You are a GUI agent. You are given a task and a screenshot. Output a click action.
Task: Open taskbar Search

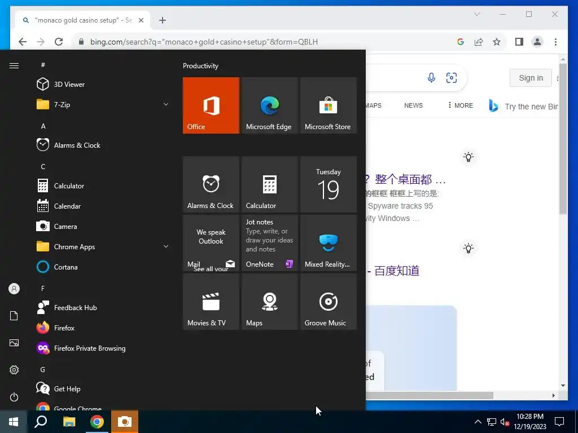tap(41, 422)
